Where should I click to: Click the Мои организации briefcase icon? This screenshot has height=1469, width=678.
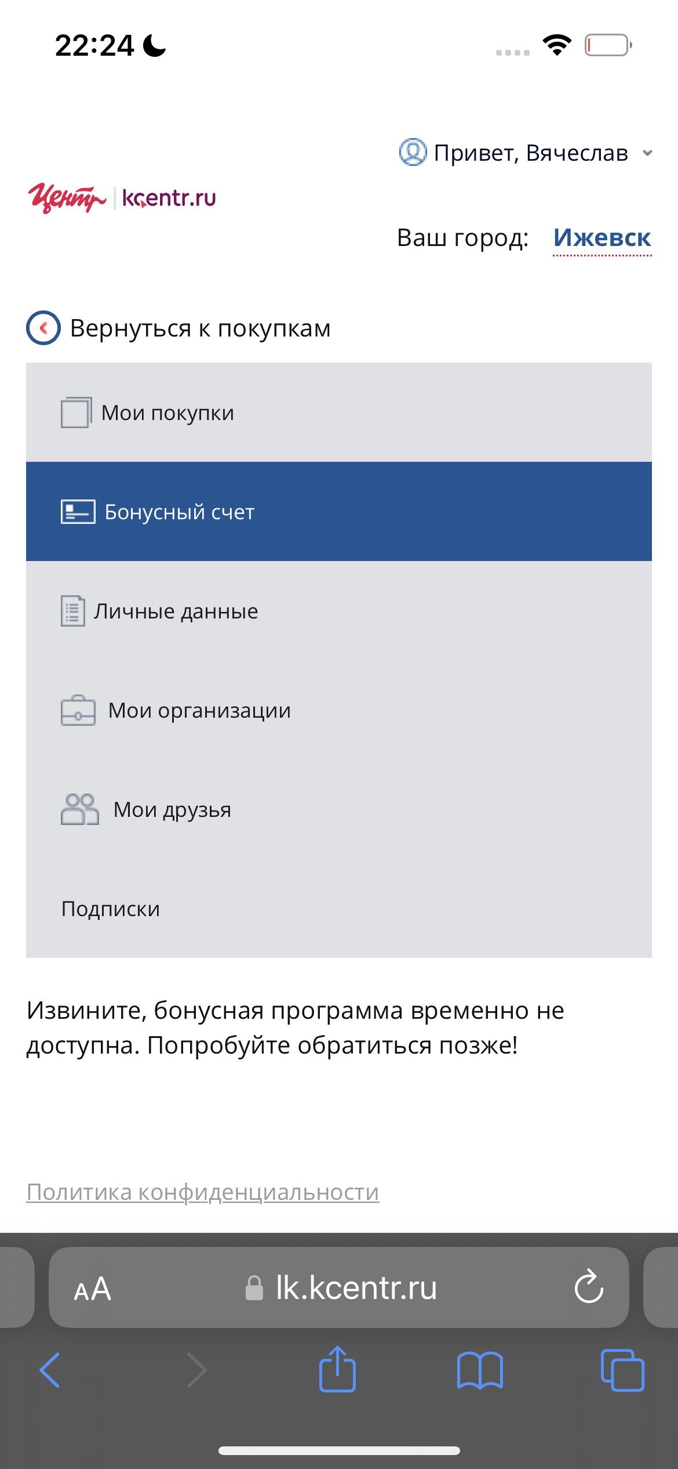click(x=78, y=710)
